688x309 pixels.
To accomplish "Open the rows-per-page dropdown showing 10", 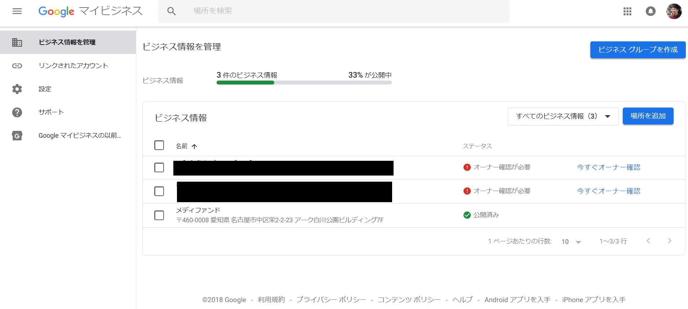I will tap(571, 242).
